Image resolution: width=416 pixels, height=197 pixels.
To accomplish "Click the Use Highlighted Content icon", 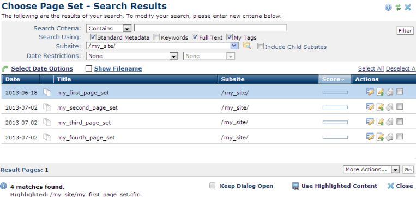I will [x=296, y=186].
